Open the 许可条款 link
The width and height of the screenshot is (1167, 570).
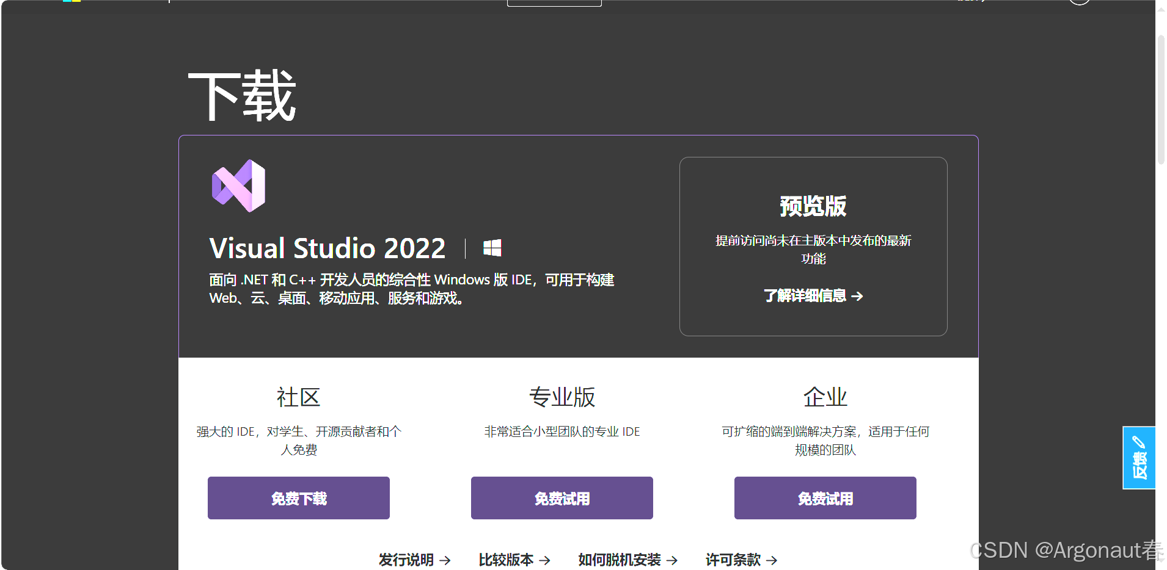tap(742, 560)
